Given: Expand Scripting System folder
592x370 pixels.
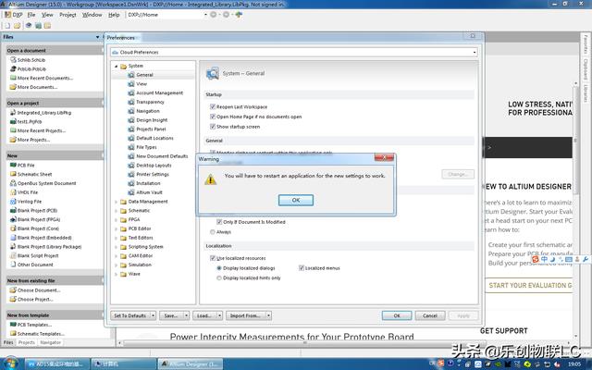Looking at the screenshot, I should [x=117, y=247].
